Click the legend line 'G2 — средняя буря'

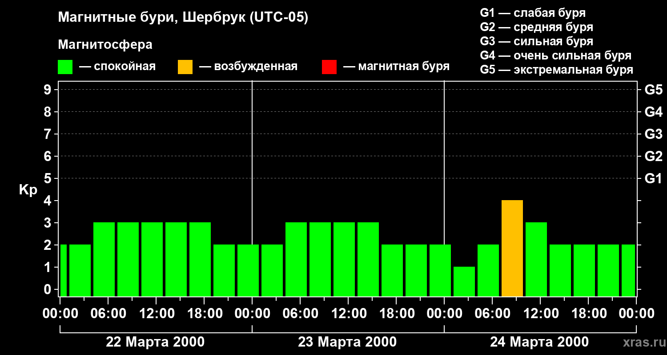click(x=537, y=27)
